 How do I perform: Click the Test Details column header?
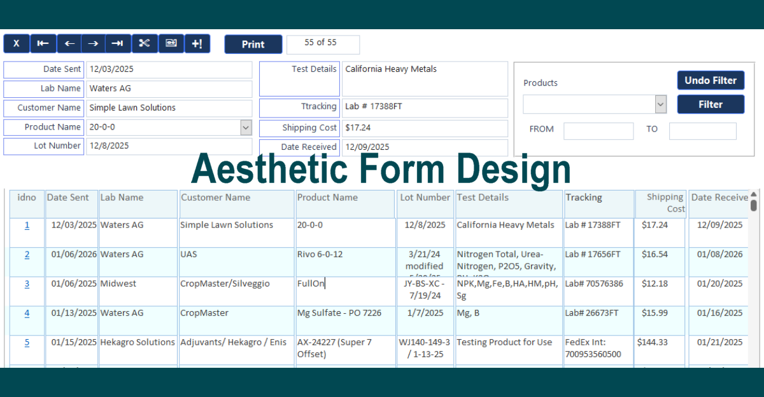tap(509, 203)
